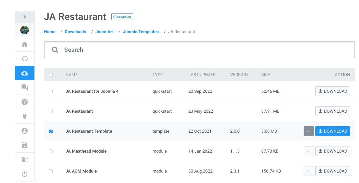Go to Joomla Templates breadcrumb
The width and height of the screenshot is (359, 183).
click(x=141, y=32)
